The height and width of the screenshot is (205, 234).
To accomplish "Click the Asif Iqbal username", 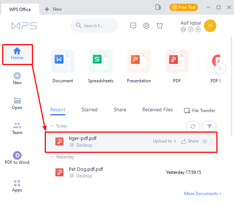I will click(x=191, y=23).
